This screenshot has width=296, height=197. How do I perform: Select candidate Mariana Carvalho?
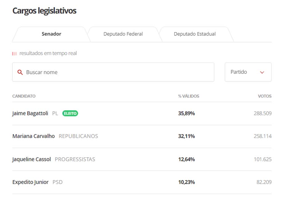(34, 136)
